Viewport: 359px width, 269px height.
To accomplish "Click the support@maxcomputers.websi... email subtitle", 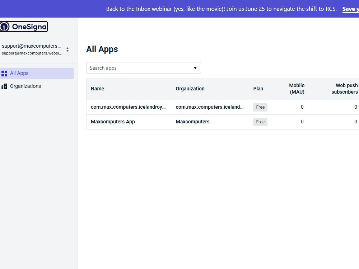I will [x=32, y=53].
